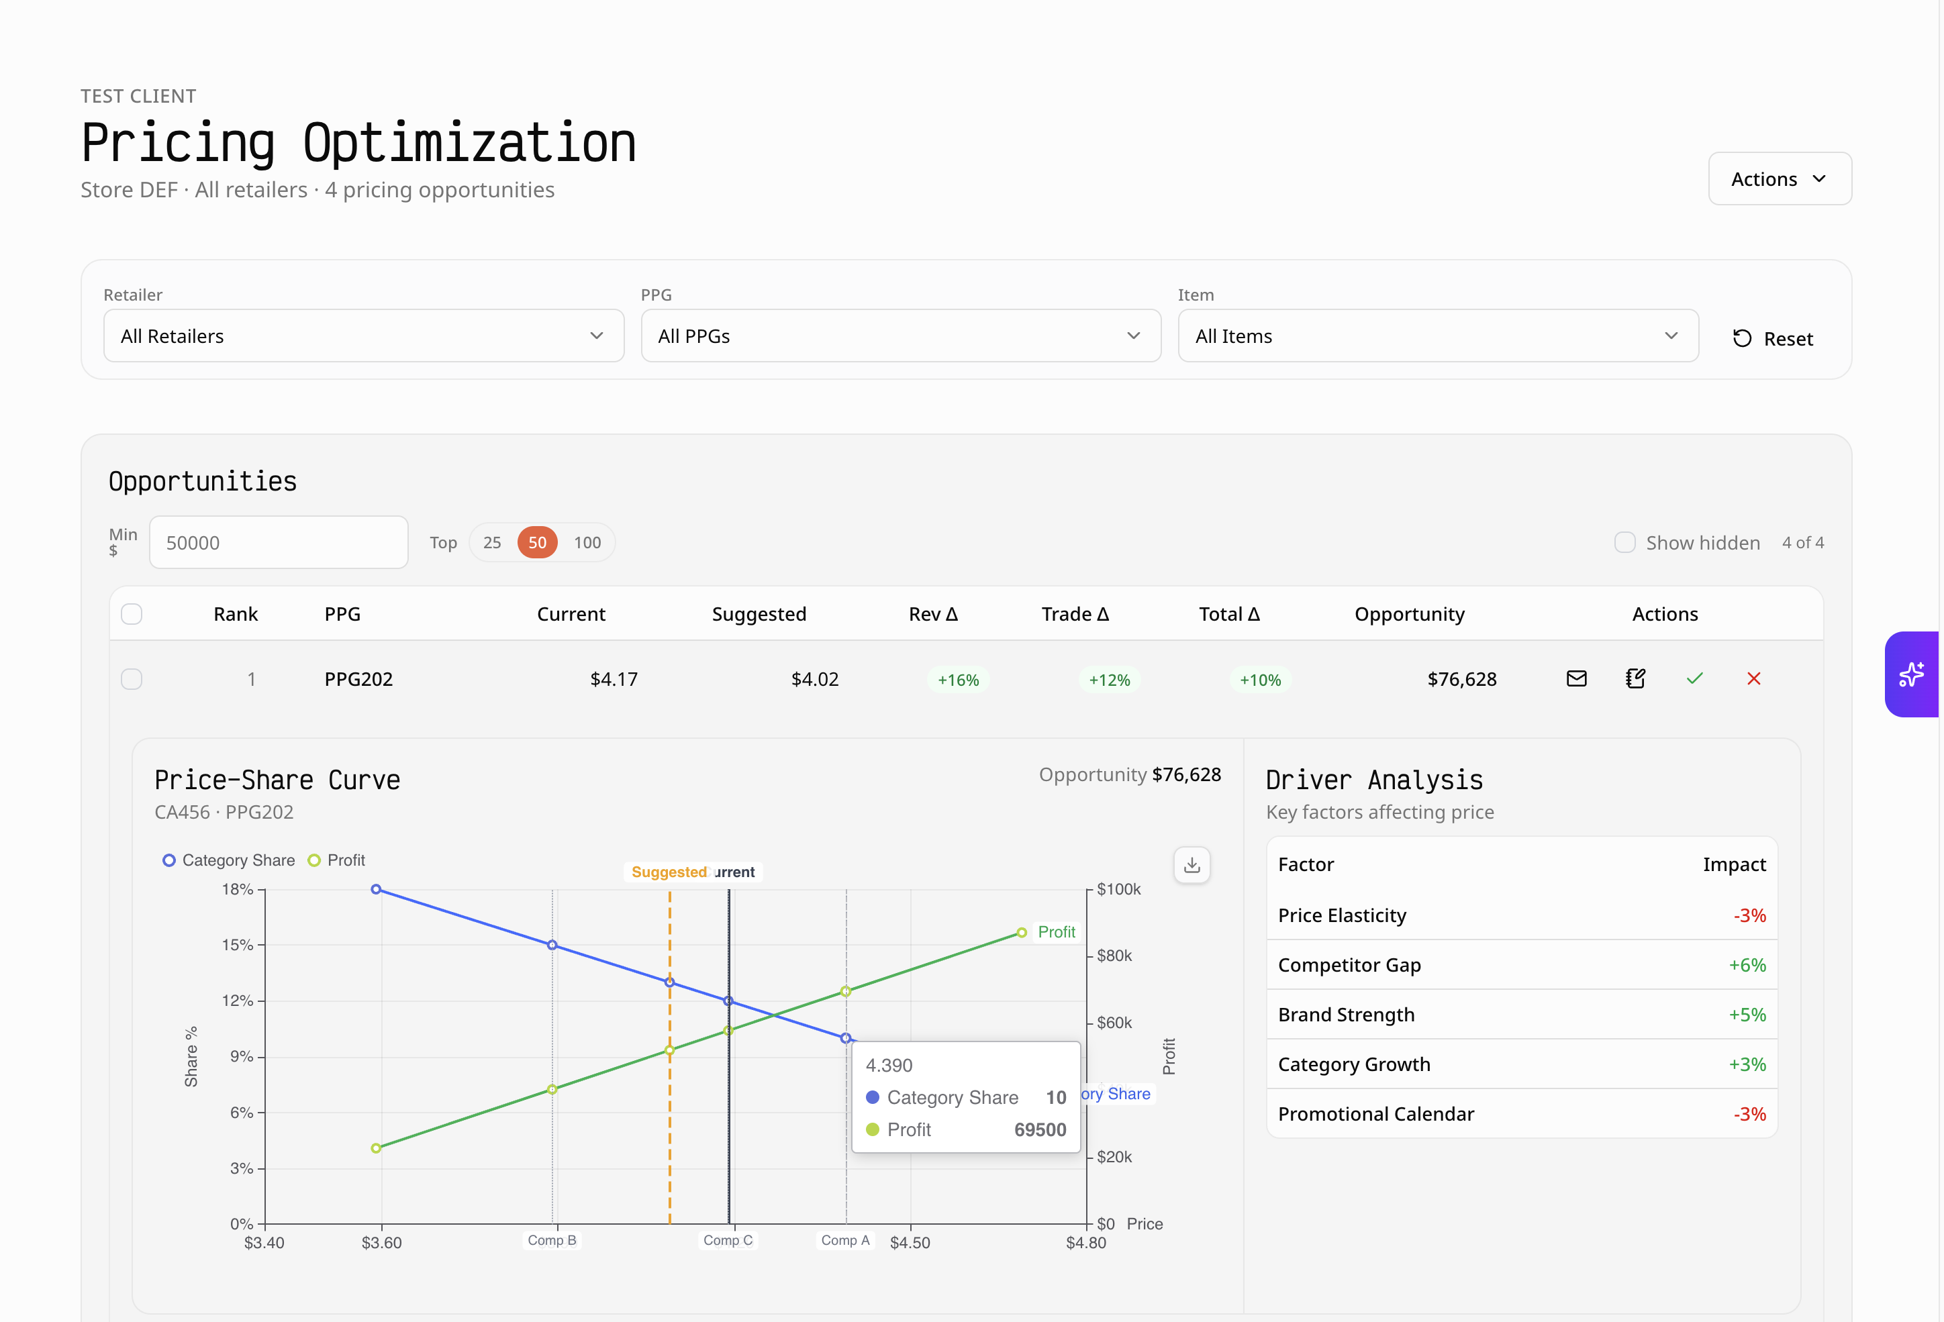Open the purple AI sparkle assistant
This screenshot has height=1322, width=1944.
[x=1911, y=674]
